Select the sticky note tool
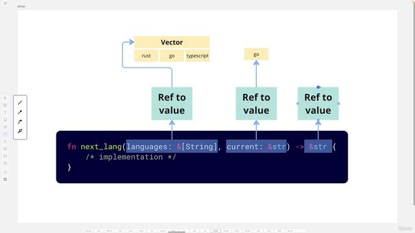 5,120
